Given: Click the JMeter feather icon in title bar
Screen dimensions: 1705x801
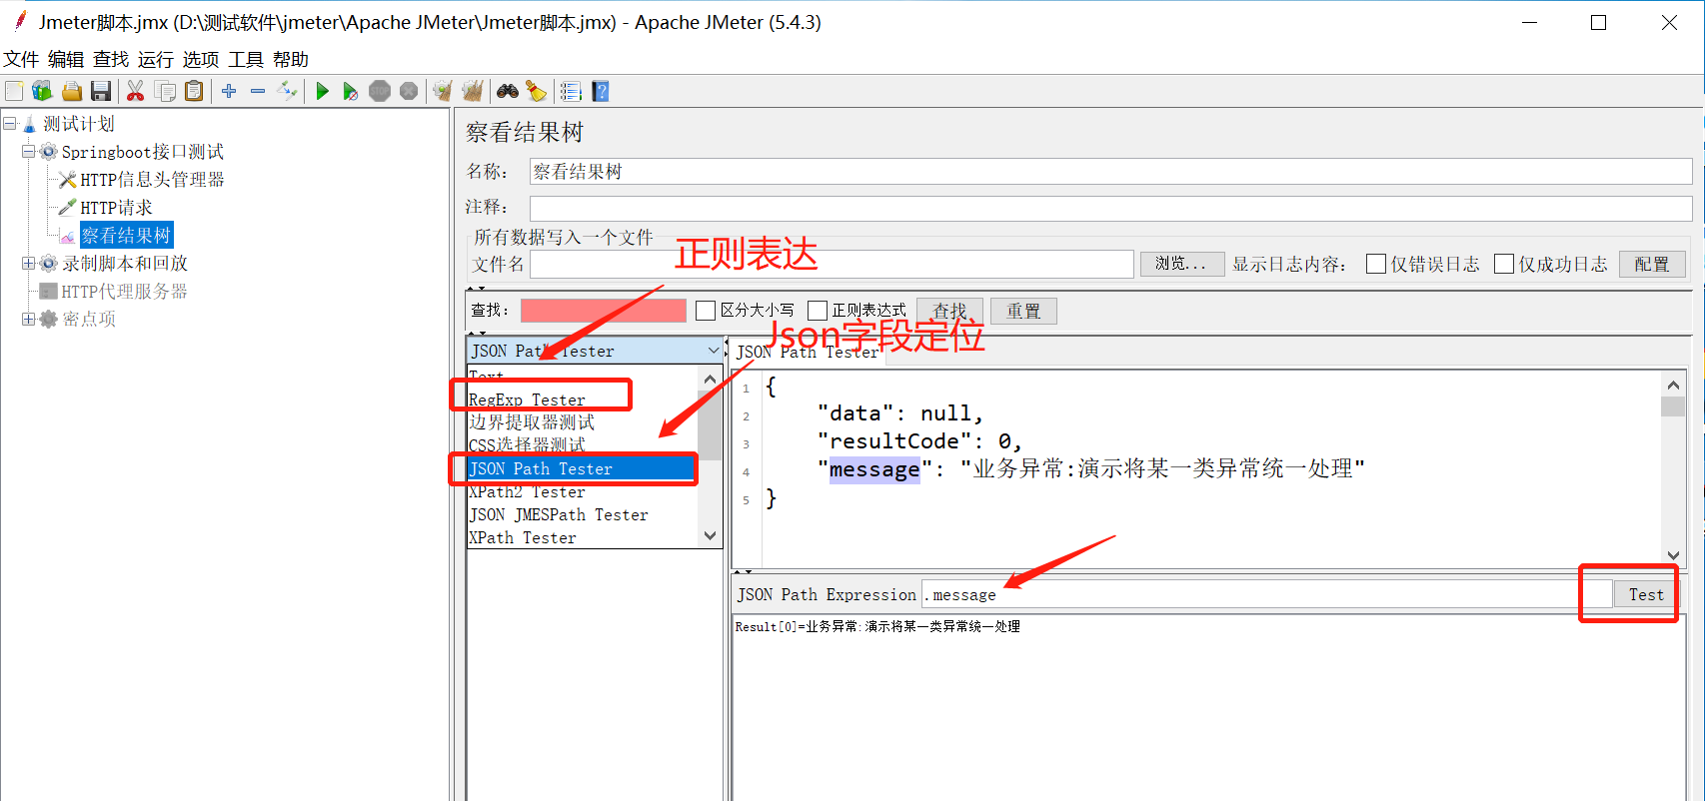Looking at the screenshot, I should 20,21.
